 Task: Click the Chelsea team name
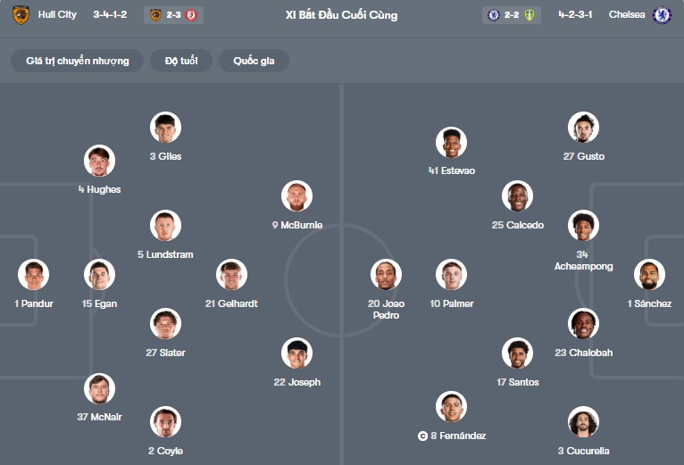click(626, 15)
